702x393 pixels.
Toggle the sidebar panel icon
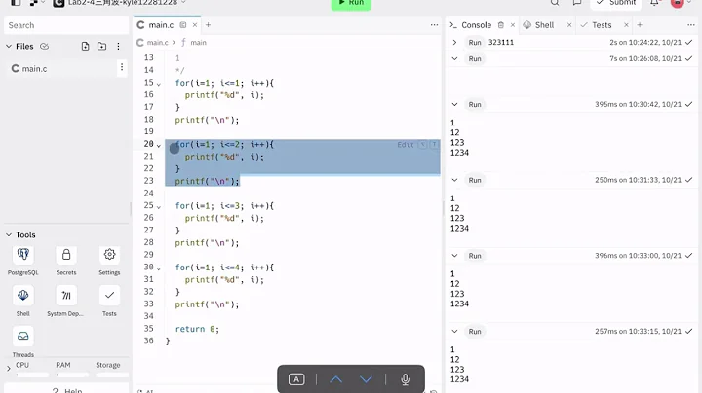coord(16,3)
